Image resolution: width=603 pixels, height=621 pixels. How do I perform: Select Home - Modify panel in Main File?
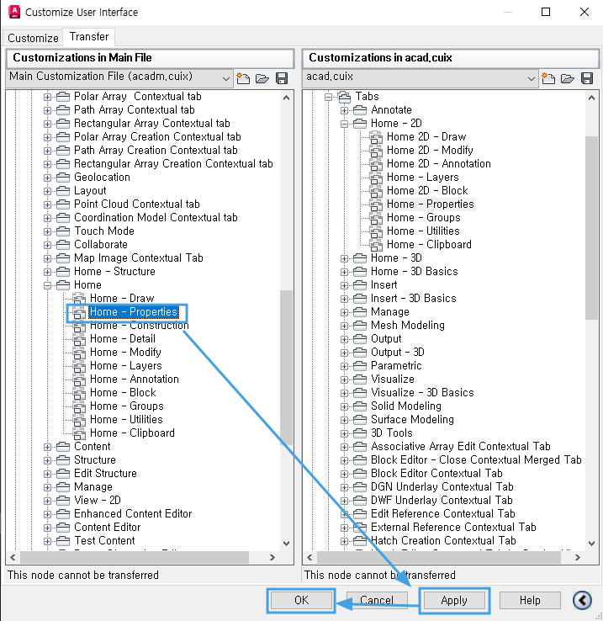pos(125,352)
